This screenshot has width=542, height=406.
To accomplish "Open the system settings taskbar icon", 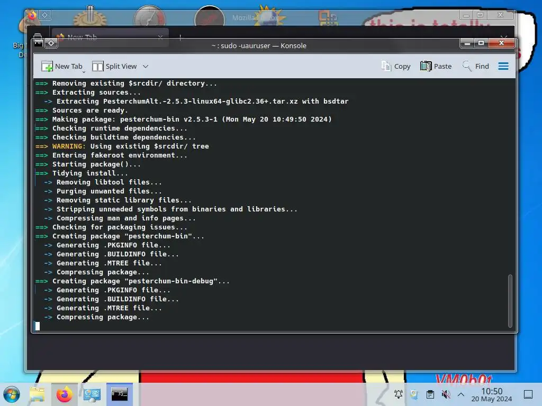I will [x=92, y=394].
